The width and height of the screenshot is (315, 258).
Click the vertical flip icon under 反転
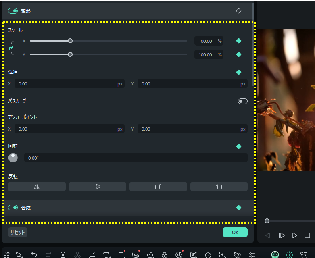(x=98, y=187)
